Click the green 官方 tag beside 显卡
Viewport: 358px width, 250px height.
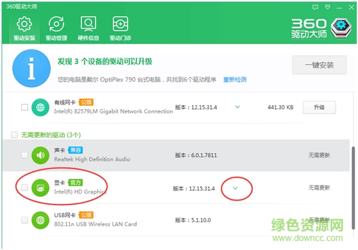point(75,183)
